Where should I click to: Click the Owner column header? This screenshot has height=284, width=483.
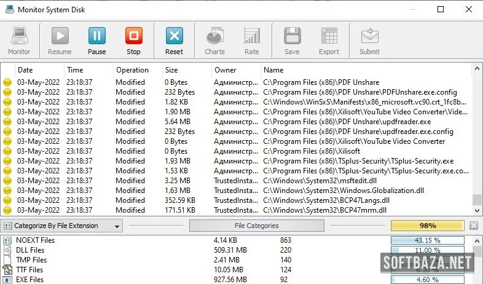(x=225, y=70)
